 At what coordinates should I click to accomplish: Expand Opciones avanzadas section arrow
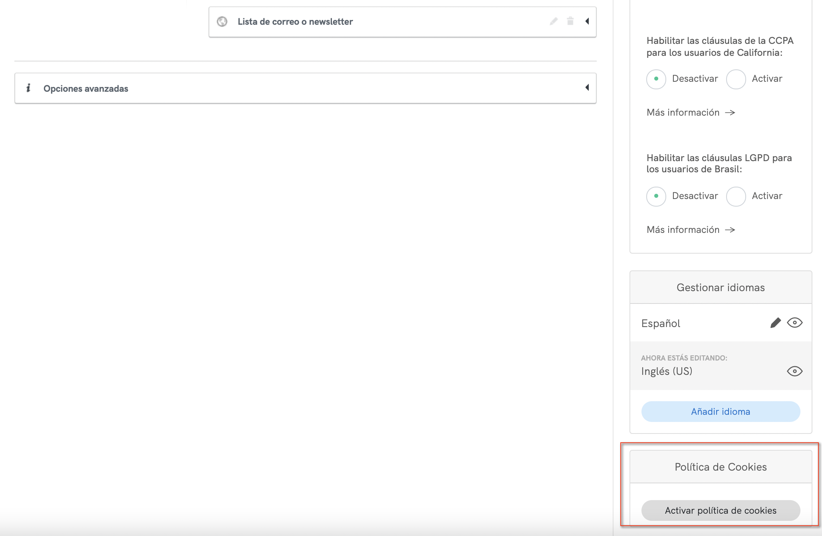tap(587, 88)
